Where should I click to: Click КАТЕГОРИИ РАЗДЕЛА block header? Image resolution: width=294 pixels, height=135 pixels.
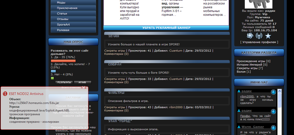coord(259,53)
